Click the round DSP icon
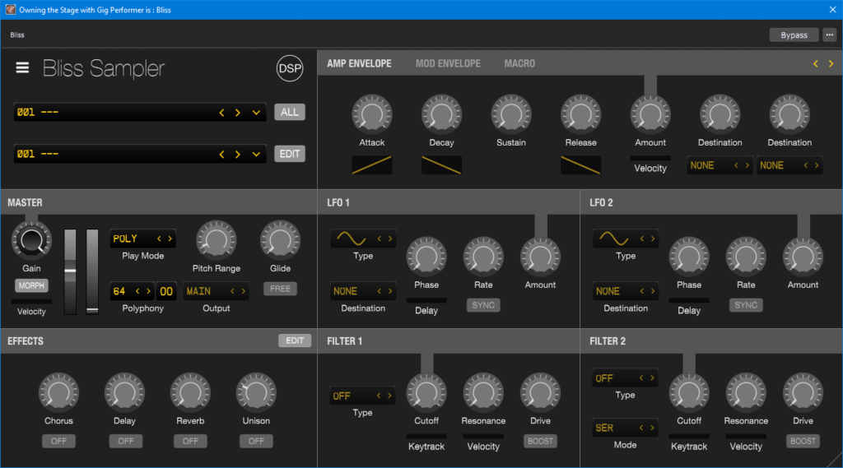843x468 pixels. coord(289,69)
